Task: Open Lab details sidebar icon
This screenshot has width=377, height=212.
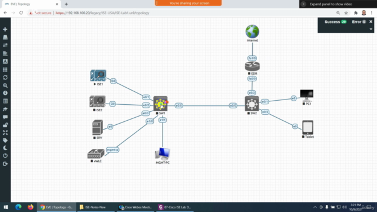Action: (5, 101)
